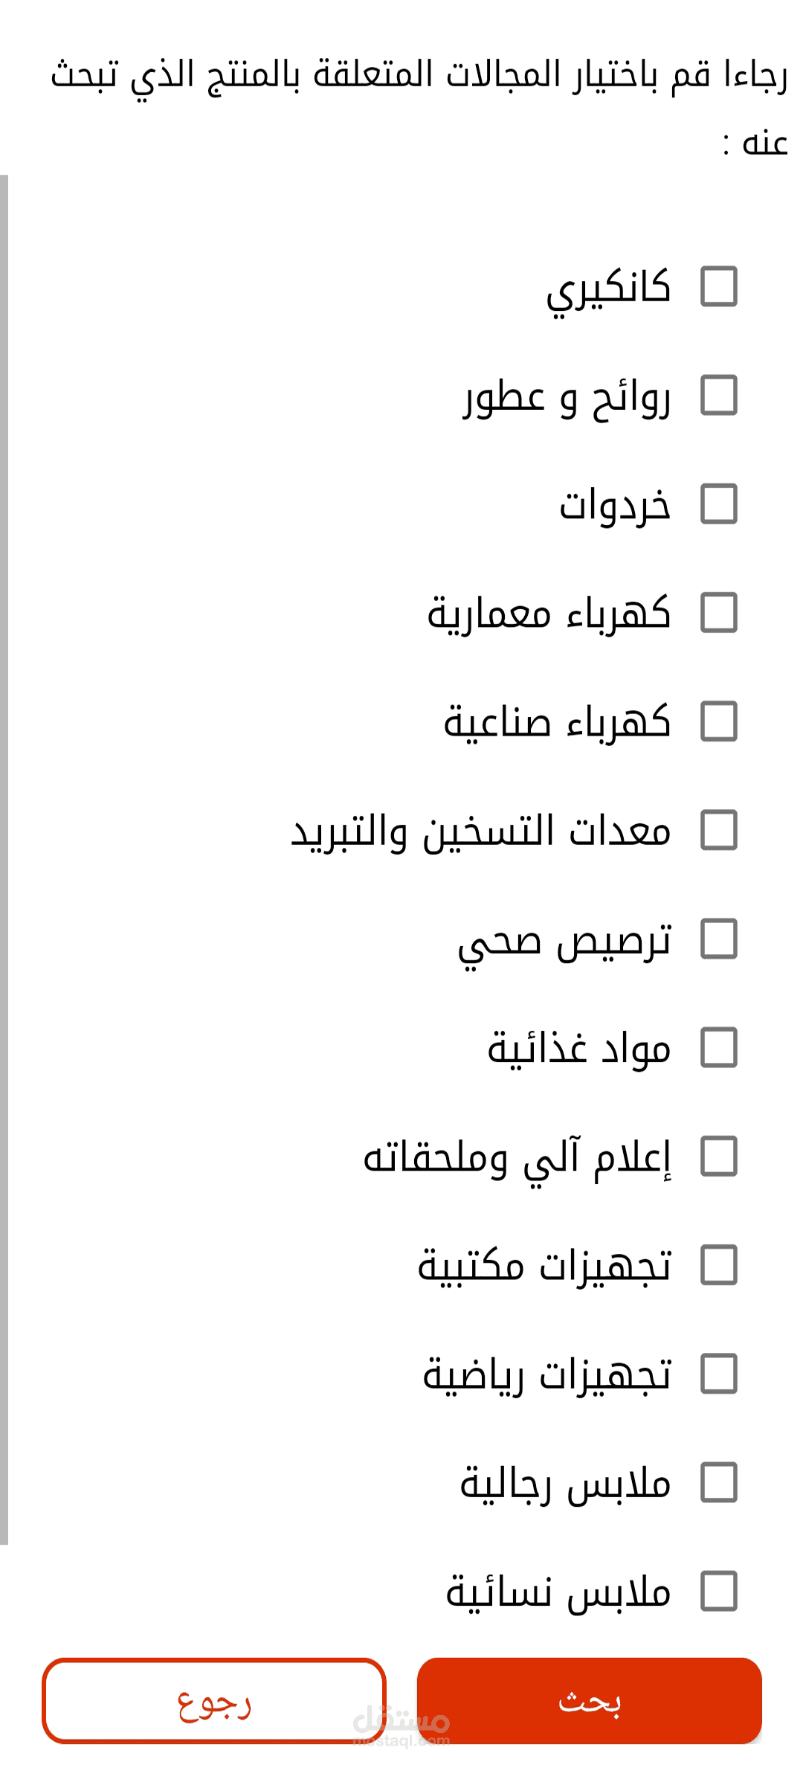803x1785 pixels.
Task: Click the مواد غذائية label text
Action: [579, 1049]
